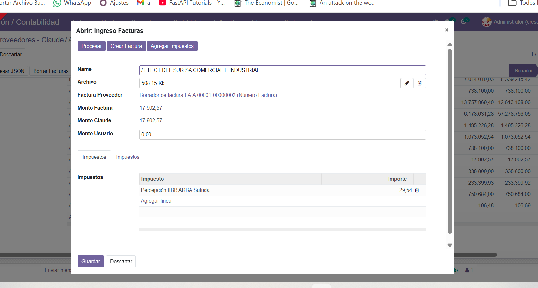
Task: Click Crear Factura
Action: point(126,46)
